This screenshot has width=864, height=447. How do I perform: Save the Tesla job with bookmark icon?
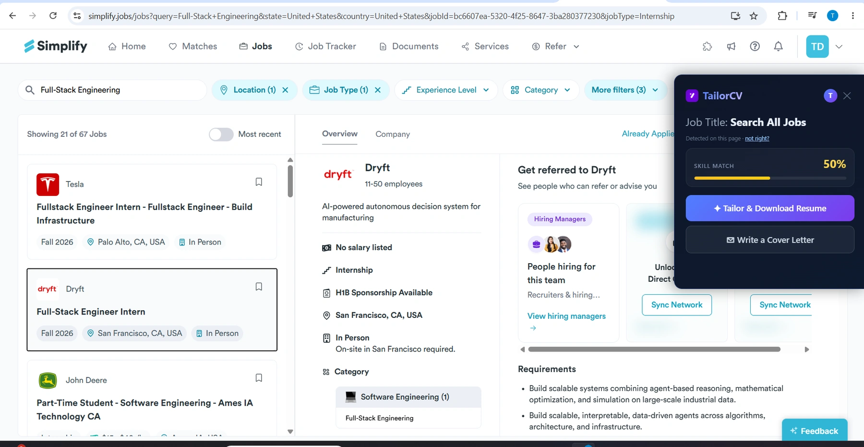259,182
